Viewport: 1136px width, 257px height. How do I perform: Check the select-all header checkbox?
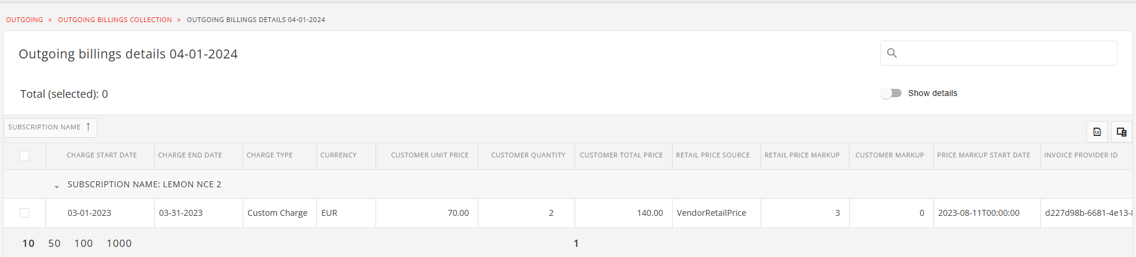pyautogui.click(x=25, y=156)
